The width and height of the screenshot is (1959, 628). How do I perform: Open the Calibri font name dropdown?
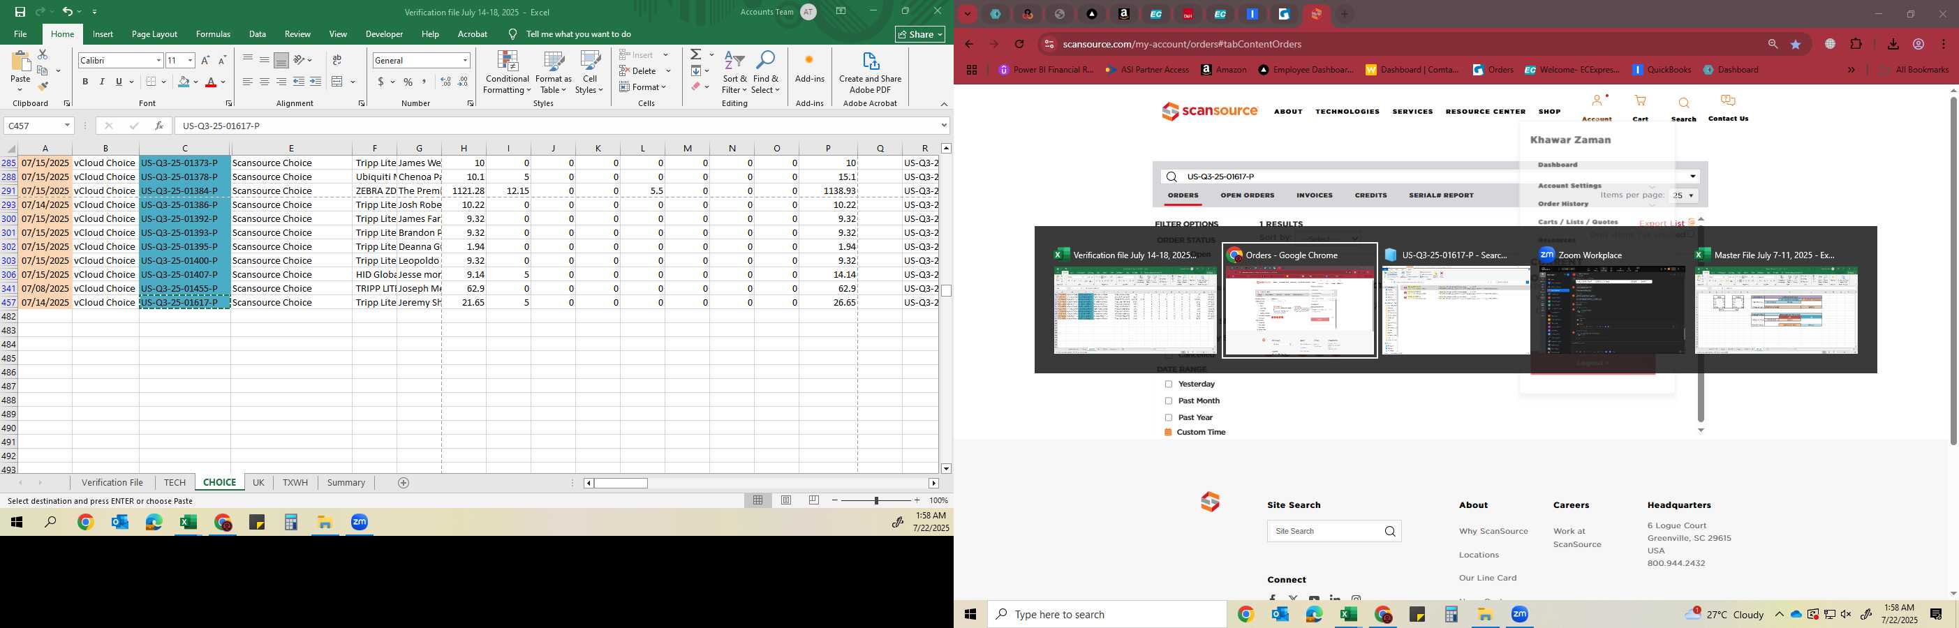[x=158, y=60]
